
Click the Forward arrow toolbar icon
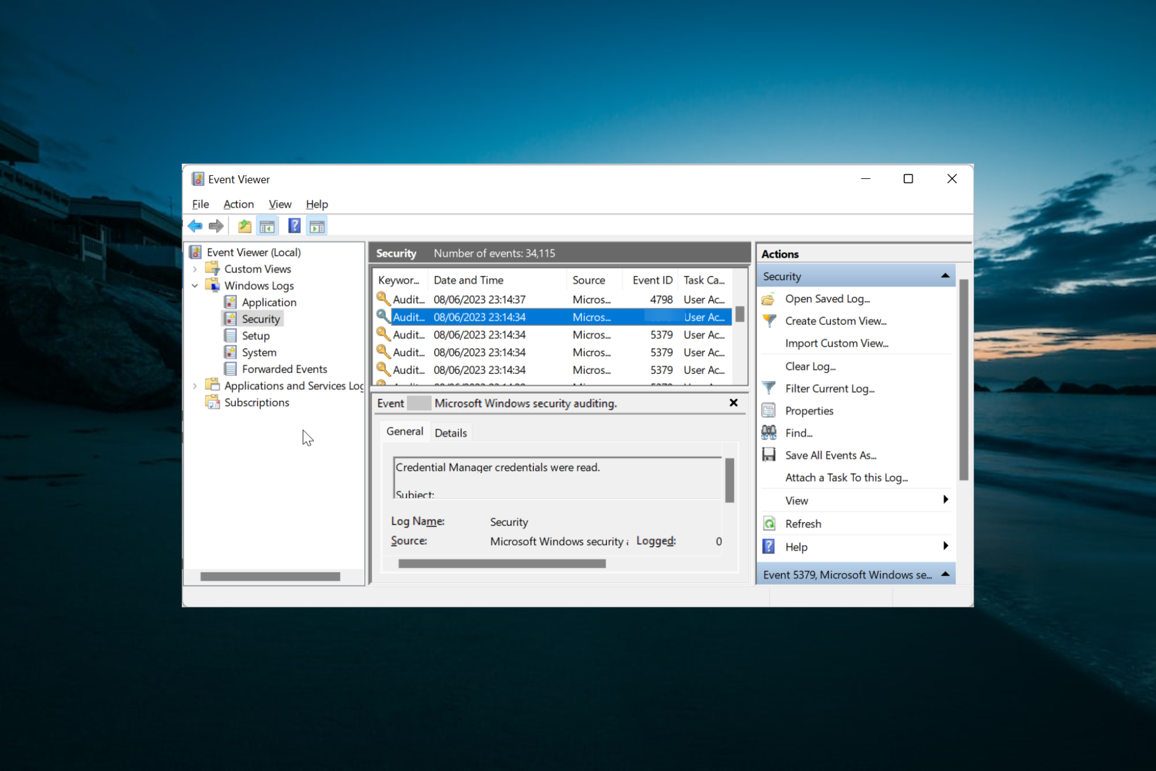216,226
